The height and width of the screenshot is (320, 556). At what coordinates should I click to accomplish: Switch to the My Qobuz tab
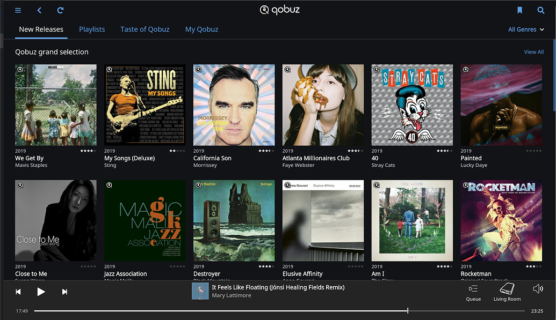201,29
